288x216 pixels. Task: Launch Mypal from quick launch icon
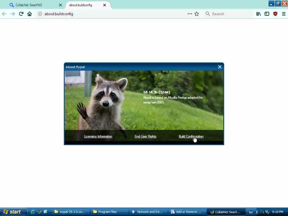pos(39,212)
